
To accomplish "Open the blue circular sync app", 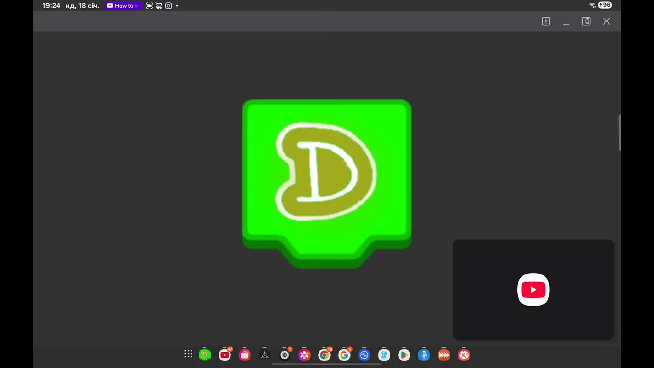I will coord(364,354).
